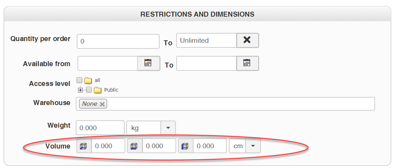The image size is (397, 168).
Task: Open the volume unit cm dropdown
Action: (x=253, y=146)
